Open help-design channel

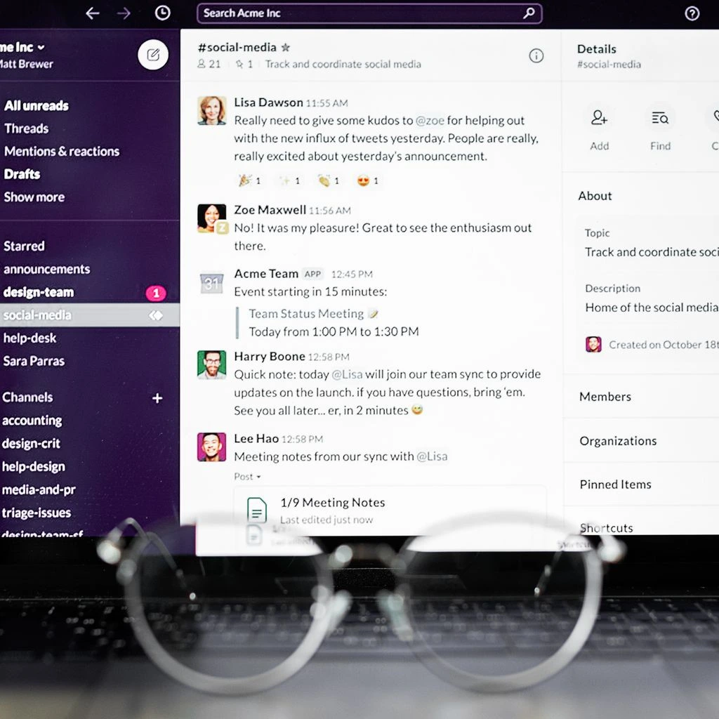34,467
